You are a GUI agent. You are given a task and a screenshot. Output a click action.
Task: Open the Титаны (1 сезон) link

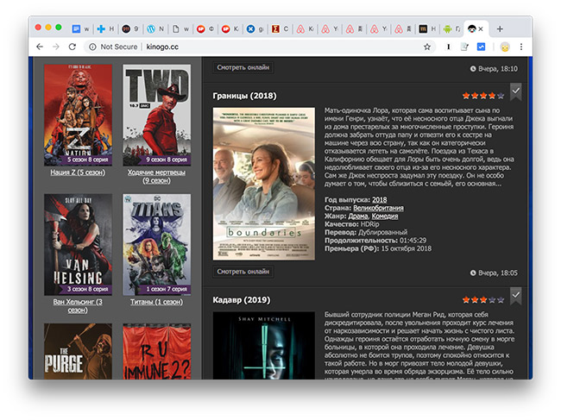156,302
